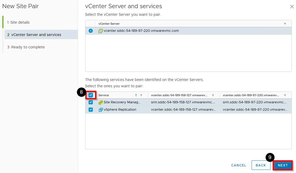Click filter icon of 158-127 vCenter column
Image resolution: width=296 pixels, height=173 pixels.
tap(213, 95)
